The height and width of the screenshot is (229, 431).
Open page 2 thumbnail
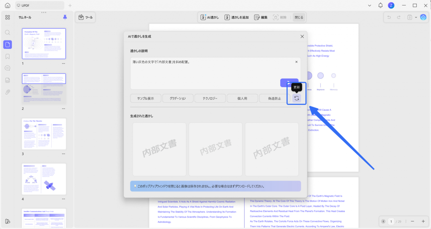[x=44, y=89]
